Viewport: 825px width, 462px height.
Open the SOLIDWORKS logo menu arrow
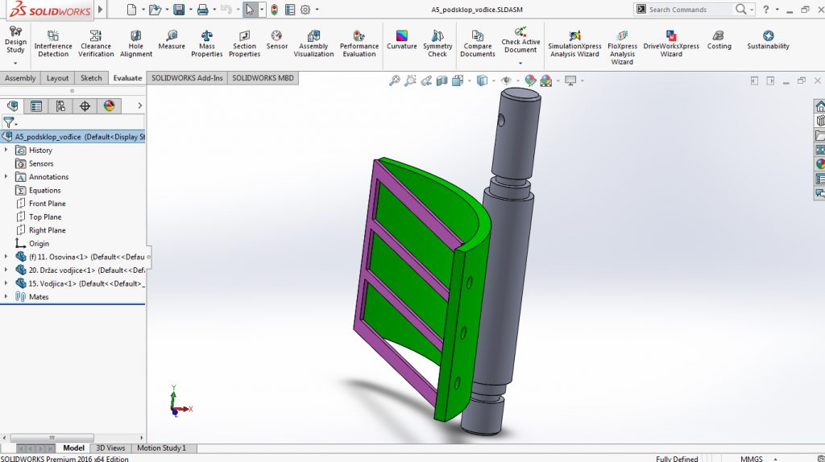101,9
